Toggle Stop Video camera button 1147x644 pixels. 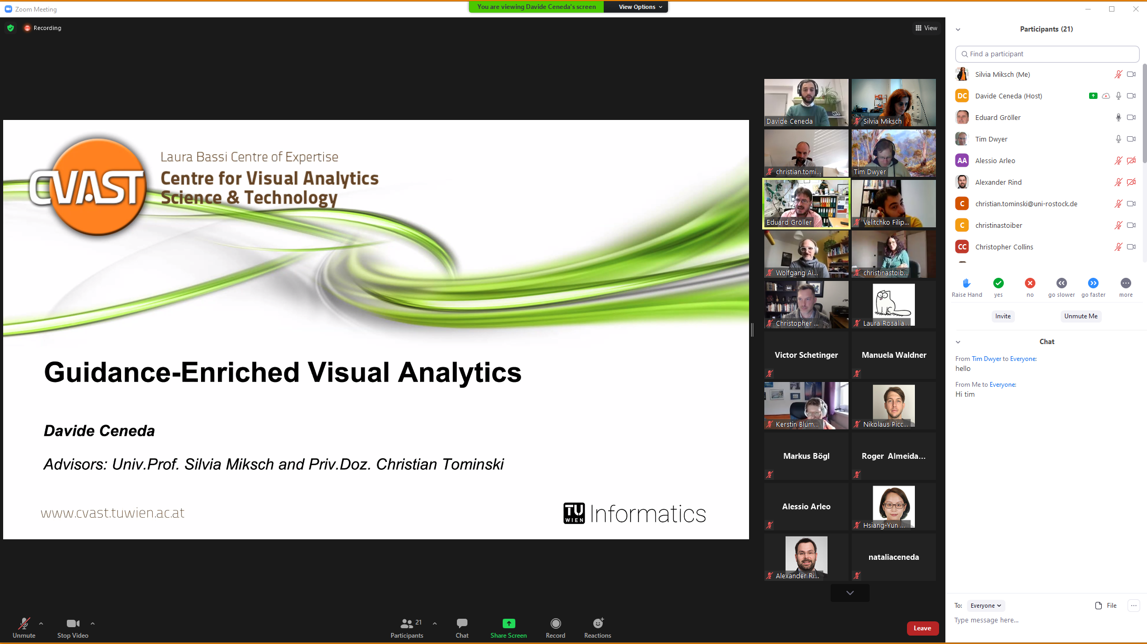click(x=73, y=623)
